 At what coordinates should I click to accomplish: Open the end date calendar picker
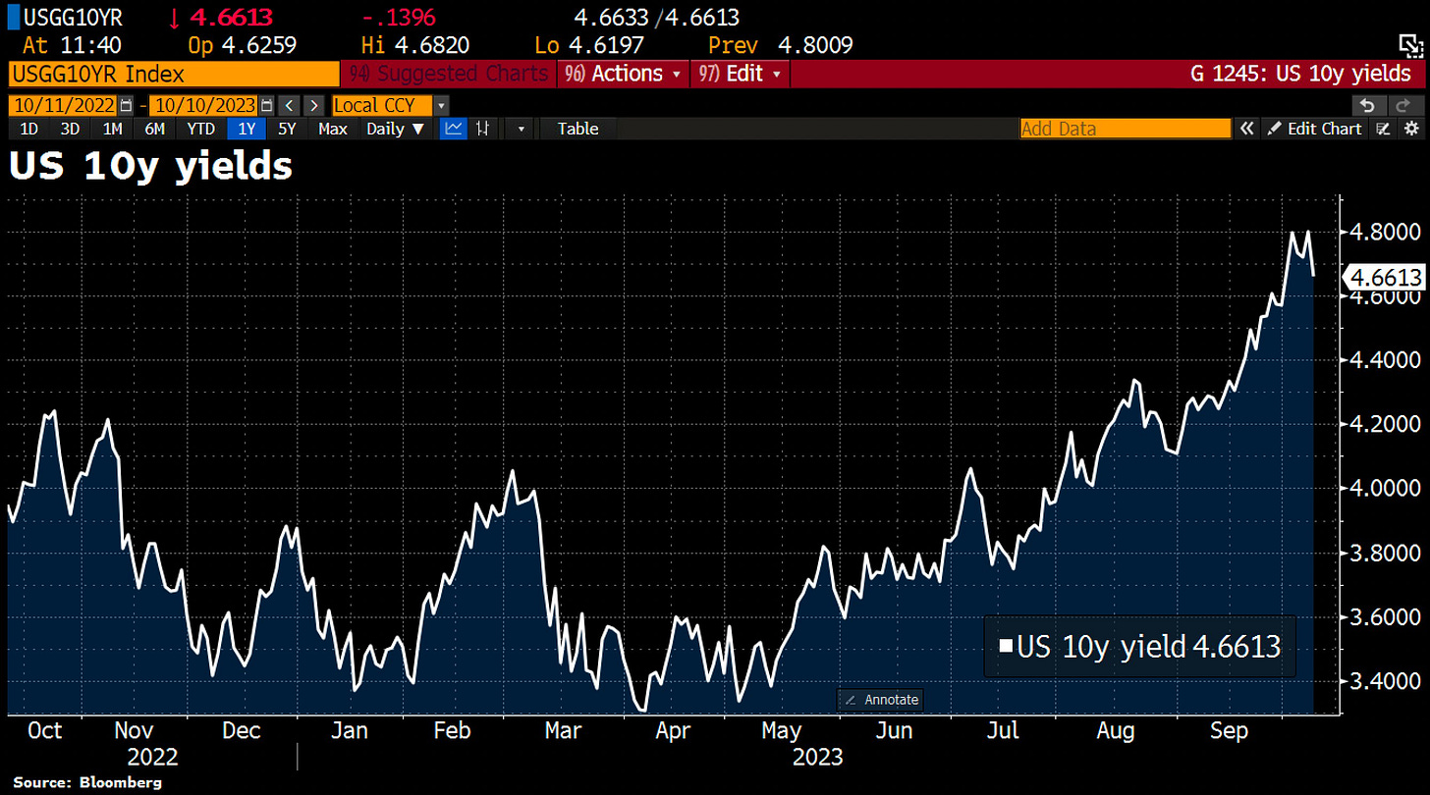[x=265, y=106]
